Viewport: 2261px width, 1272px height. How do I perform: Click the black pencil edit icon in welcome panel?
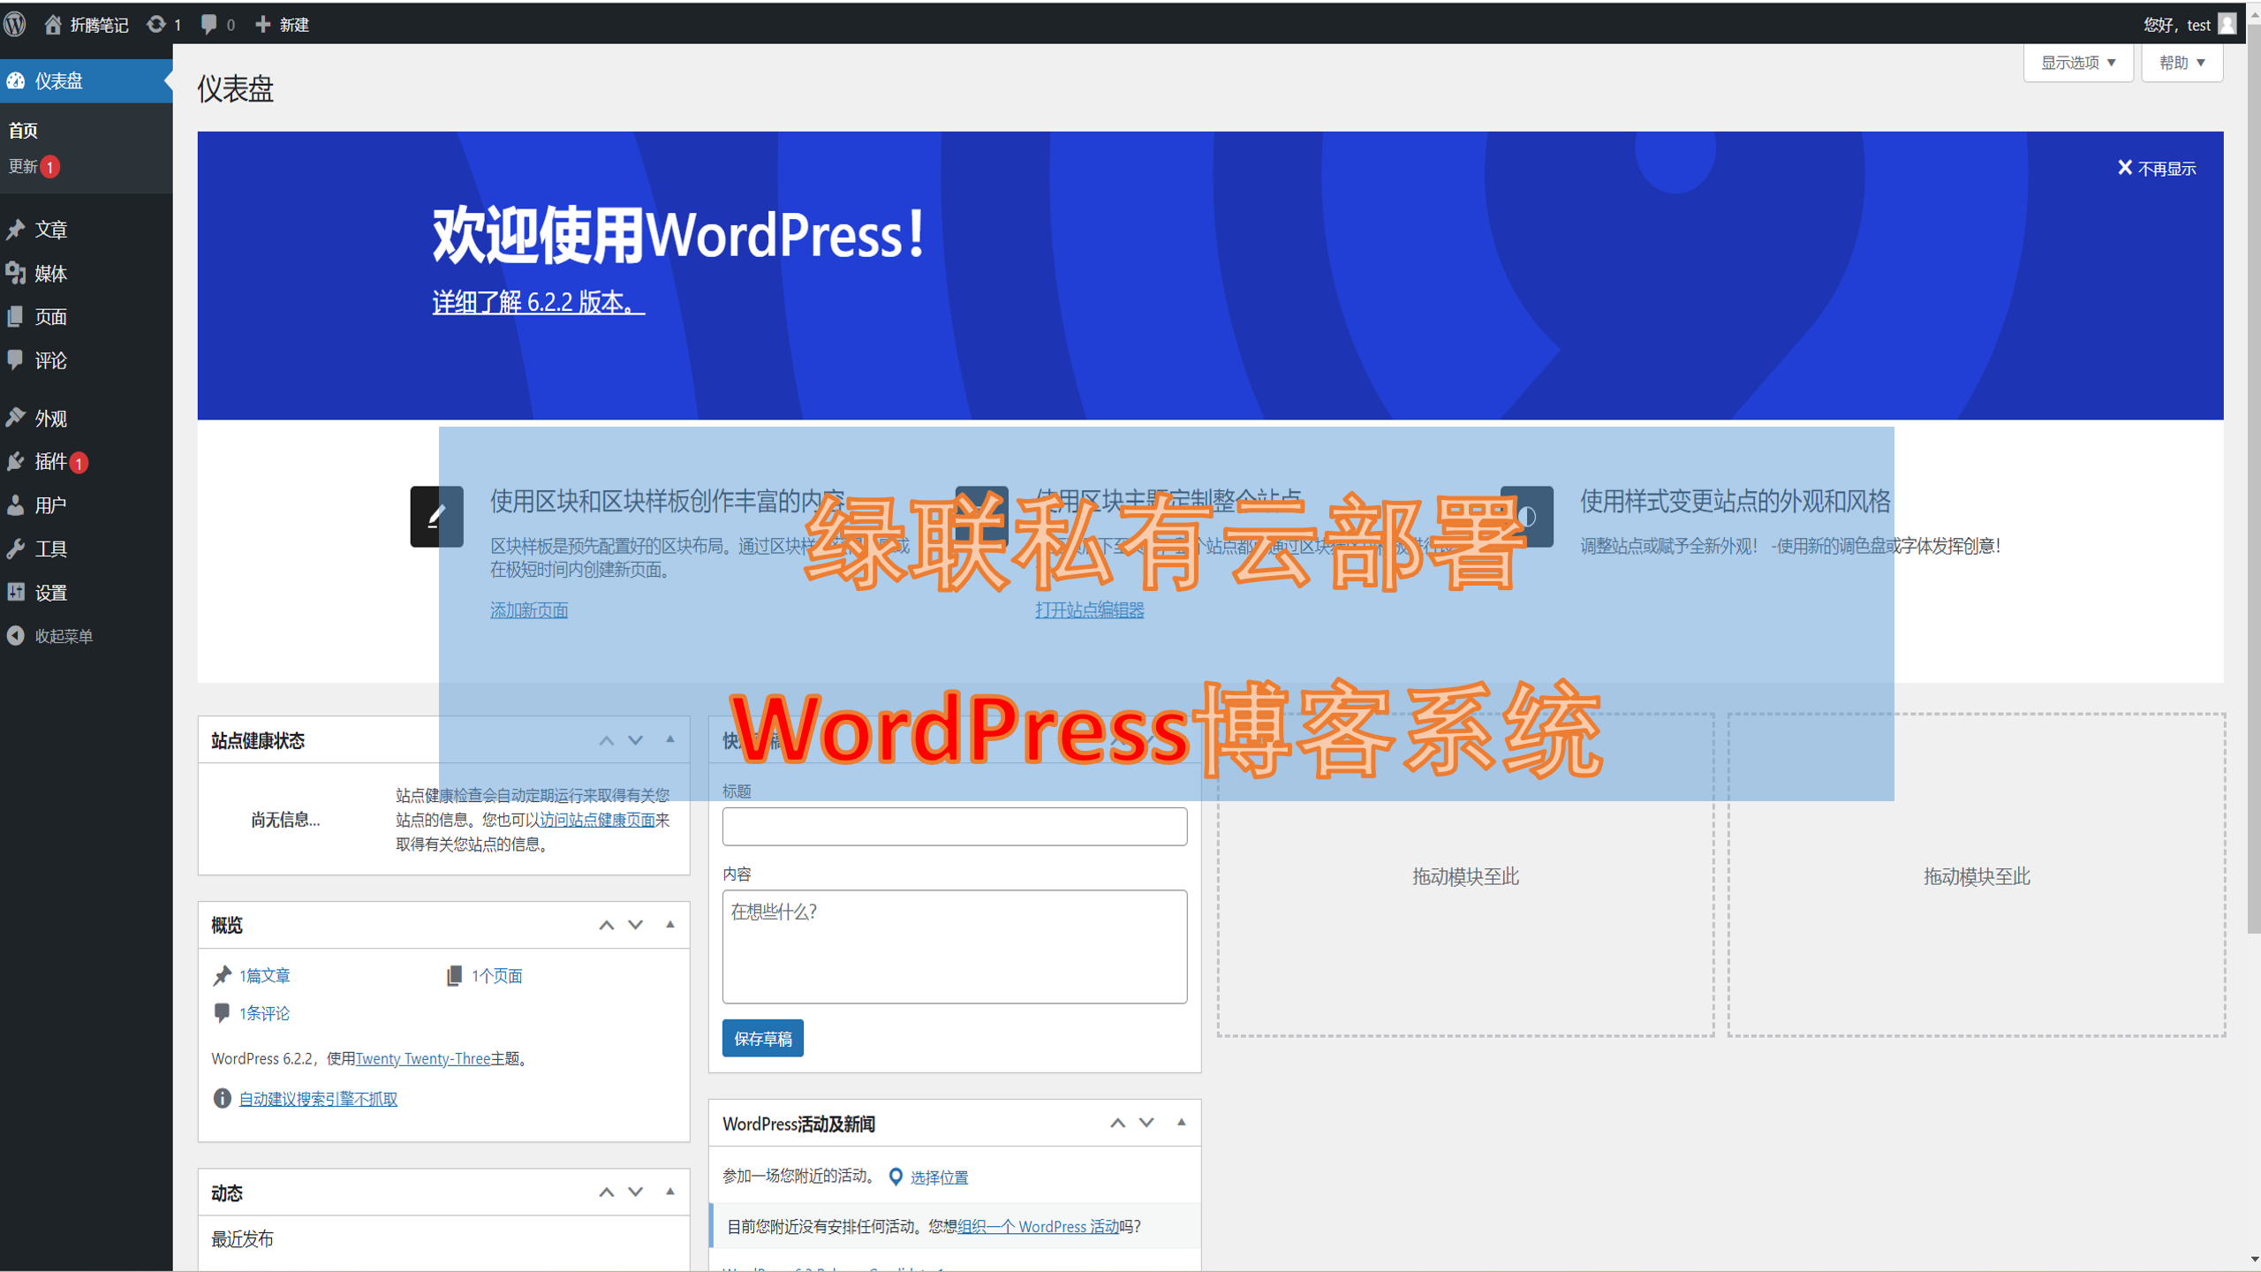[436, 517]
